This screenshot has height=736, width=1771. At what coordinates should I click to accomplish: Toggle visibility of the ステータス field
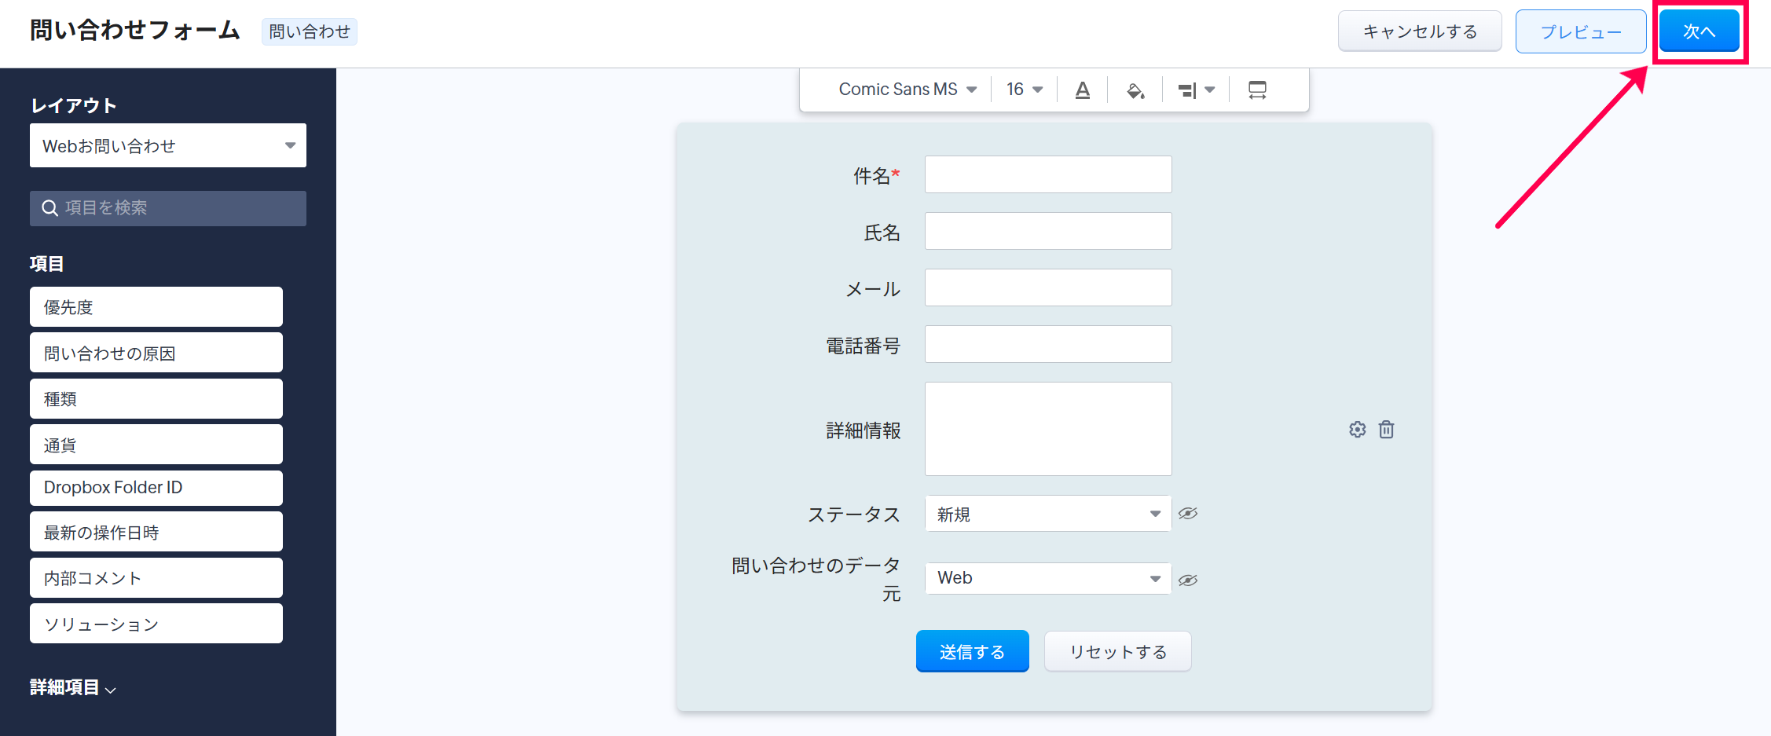tap(1188, 514)
